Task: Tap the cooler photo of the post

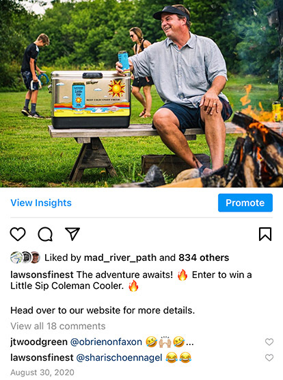Action: [141, 94]
